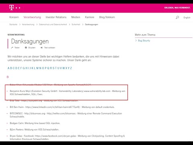This screenshot has width=193, height=145.
Task: Click the Danksagungen breadcrumb item
Action: (92, 25)
